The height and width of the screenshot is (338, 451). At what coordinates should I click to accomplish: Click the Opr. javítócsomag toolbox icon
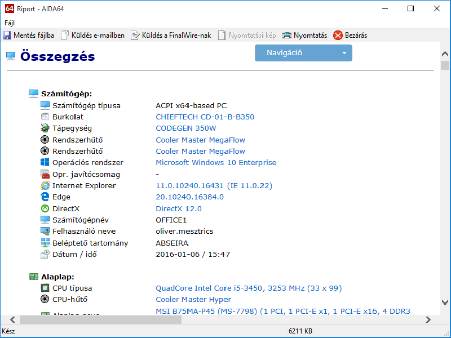(45, 174)
